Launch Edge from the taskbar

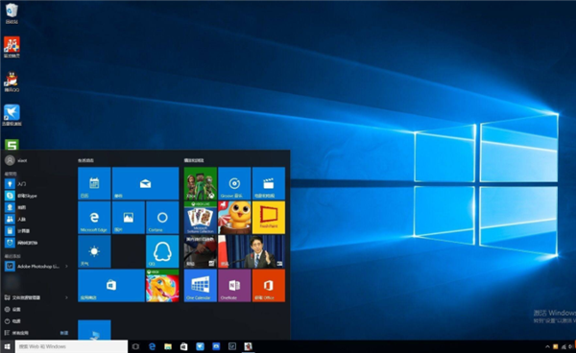(152, 346)
